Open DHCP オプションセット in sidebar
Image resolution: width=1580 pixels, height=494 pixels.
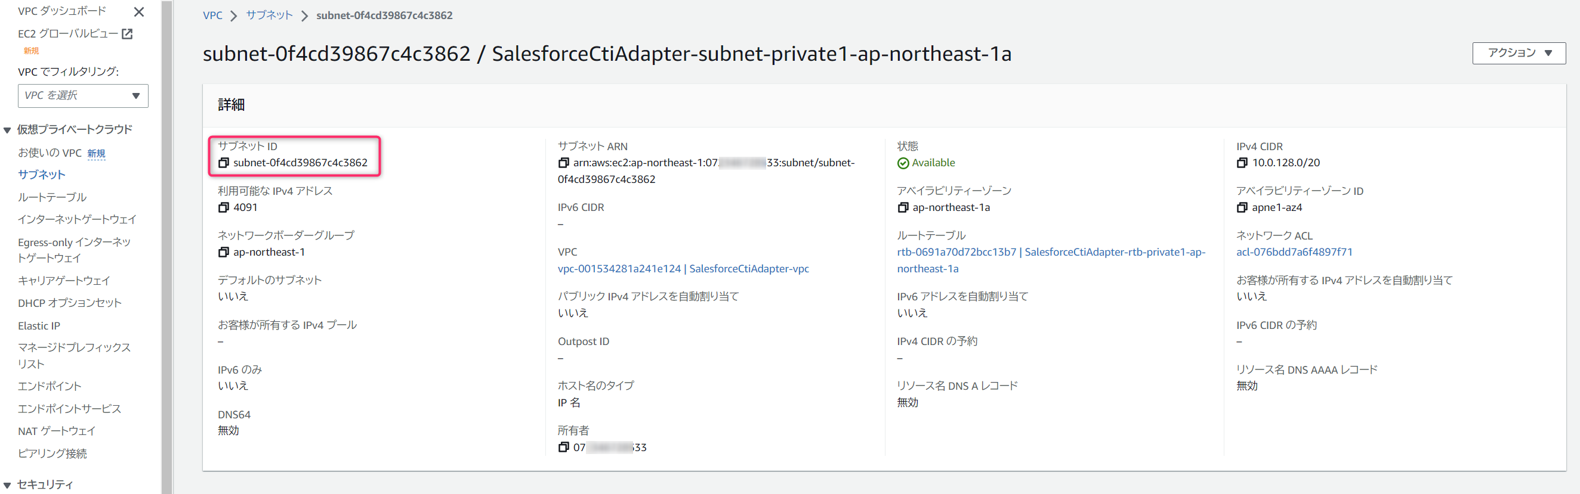pyautogui.click(x=69, y=303)
